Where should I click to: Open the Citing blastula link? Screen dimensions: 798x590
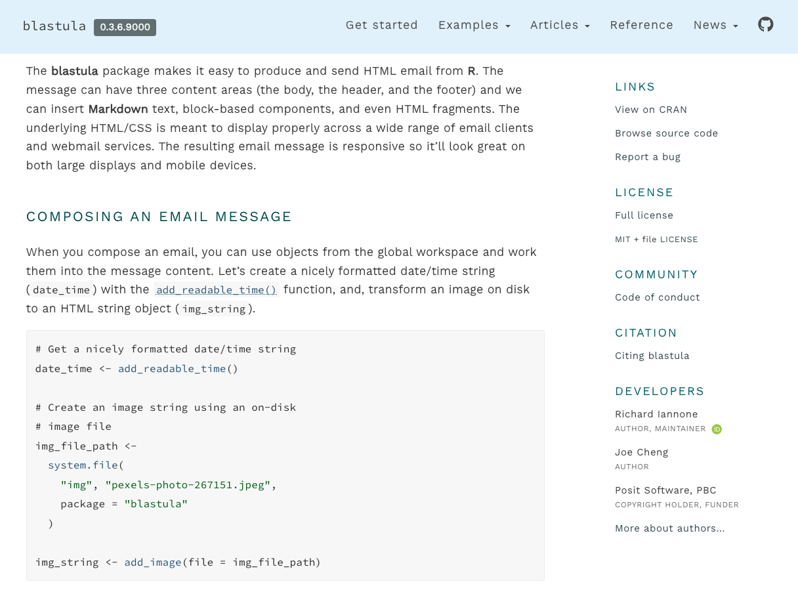(x=652, y=356)
